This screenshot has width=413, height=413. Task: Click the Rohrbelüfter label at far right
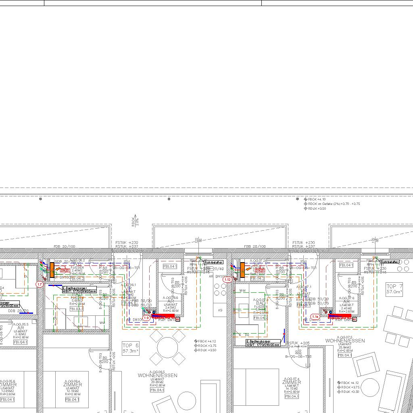389,262
